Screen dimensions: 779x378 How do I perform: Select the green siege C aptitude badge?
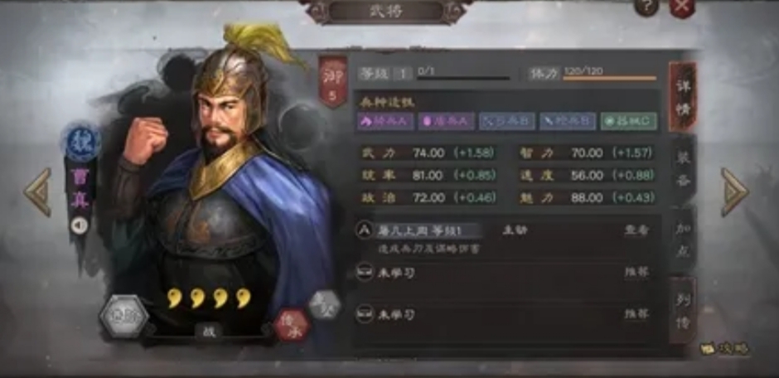(x=629, y=122)
